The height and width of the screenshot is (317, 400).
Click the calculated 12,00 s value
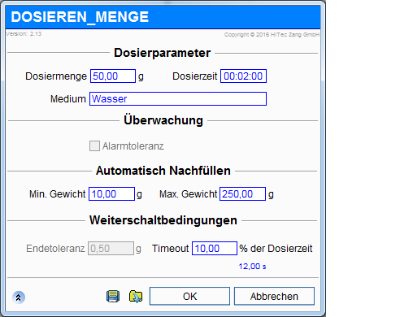coord(252,267)
